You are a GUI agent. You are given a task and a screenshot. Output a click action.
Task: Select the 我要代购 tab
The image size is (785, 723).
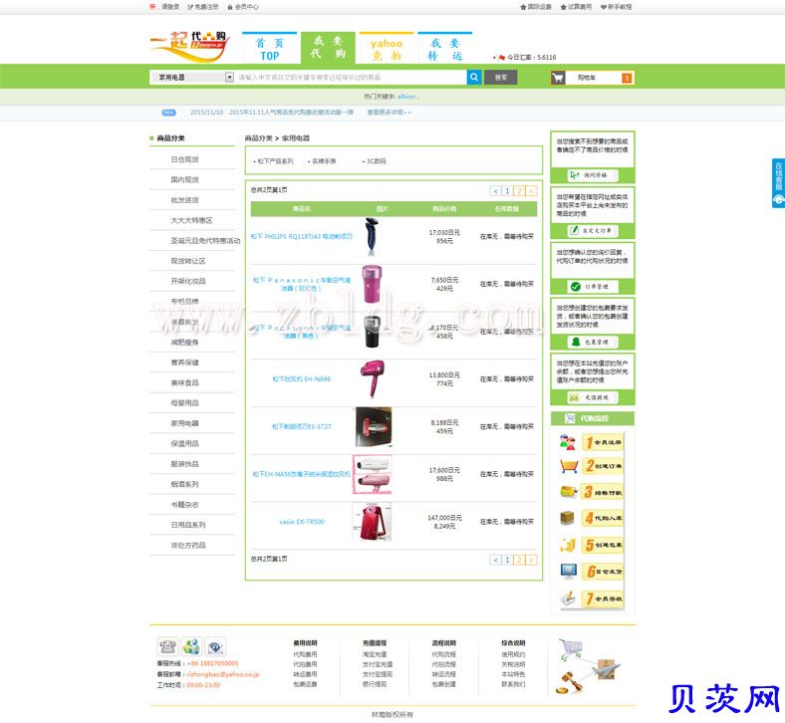pos(328,48)
